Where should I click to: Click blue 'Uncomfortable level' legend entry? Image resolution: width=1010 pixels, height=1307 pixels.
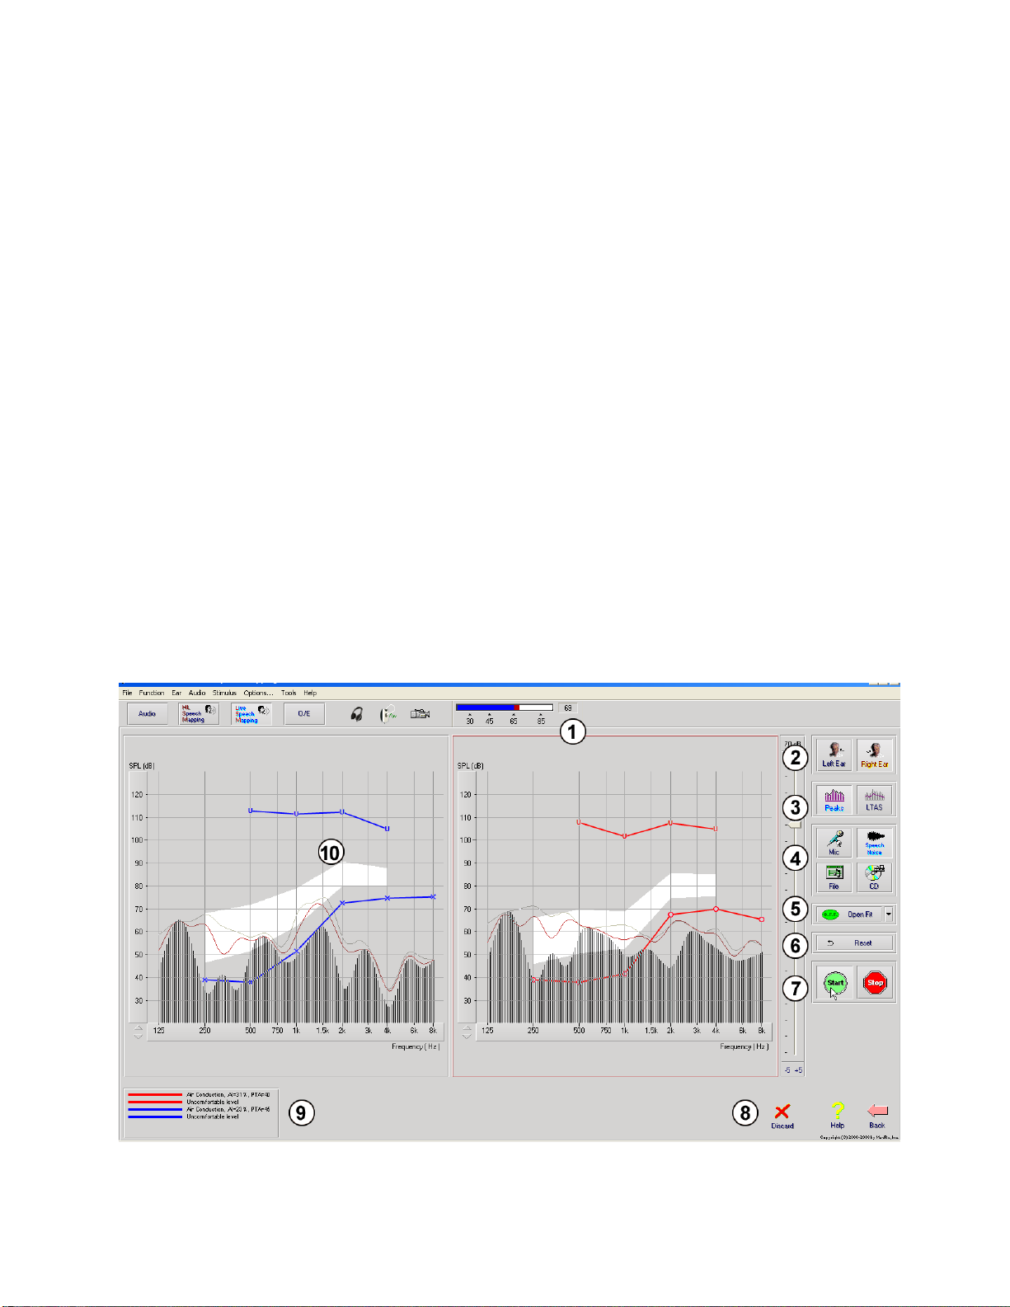[183, 1117]
